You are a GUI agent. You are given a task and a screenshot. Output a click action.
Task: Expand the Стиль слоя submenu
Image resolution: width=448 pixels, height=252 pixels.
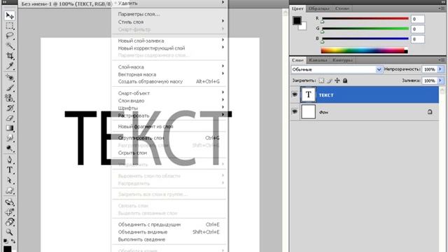(171, 22)
